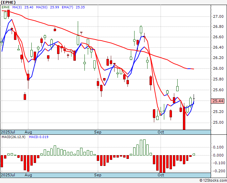This screenshot has width=227, height=183.
Task: Click the 26.20 price axis label
Action: (x=218, y=58)
